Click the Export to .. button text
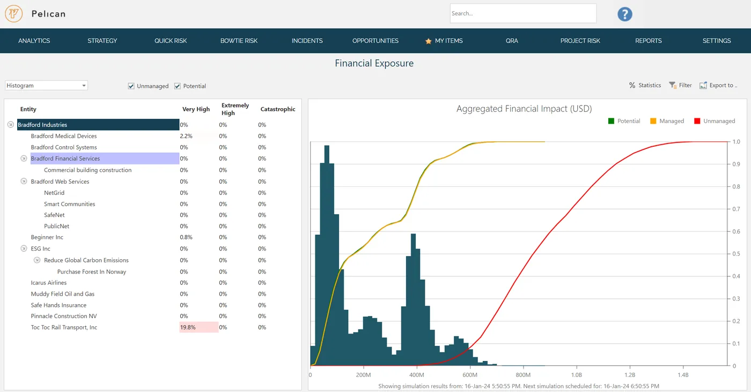 click(724, 85)
